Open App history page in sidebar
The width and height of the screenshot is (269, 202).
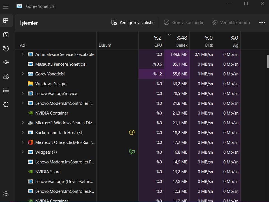(x=6, y=49)
